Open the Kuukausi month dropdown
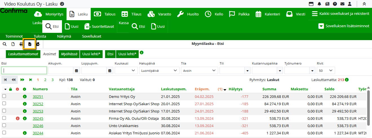 pyautogui.click(x=126, y=71)
